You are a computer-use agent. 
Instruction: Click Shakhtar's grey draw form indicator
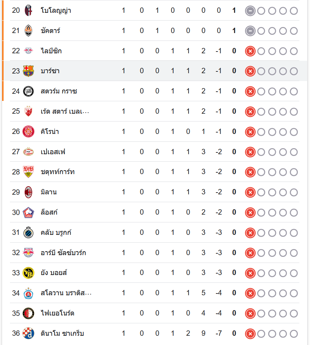pos(250,31)
